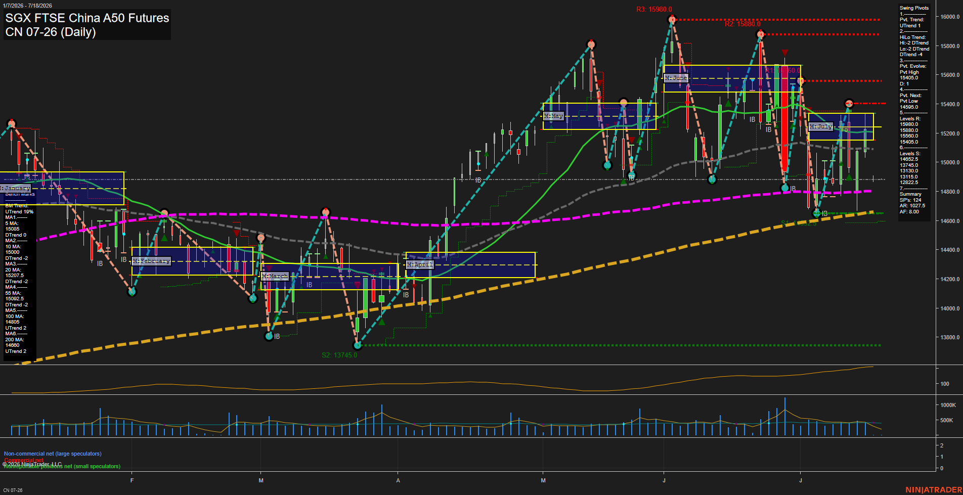Click the M:February monthly range label
Viewport: 963px width, 495px height.
tap(151, 261)
